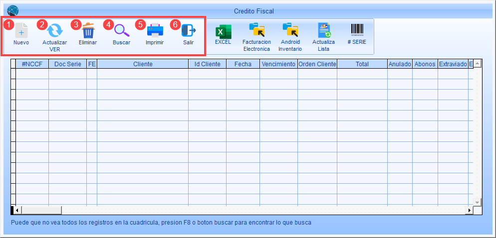Open the Buscar magnifying glass tool
This screenshot has width=496, height=238.
click(122, 30)
